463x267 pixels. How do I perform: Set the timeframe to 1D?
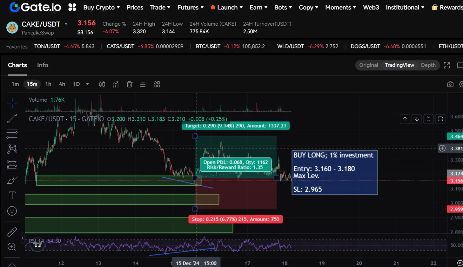pos(77,84)
